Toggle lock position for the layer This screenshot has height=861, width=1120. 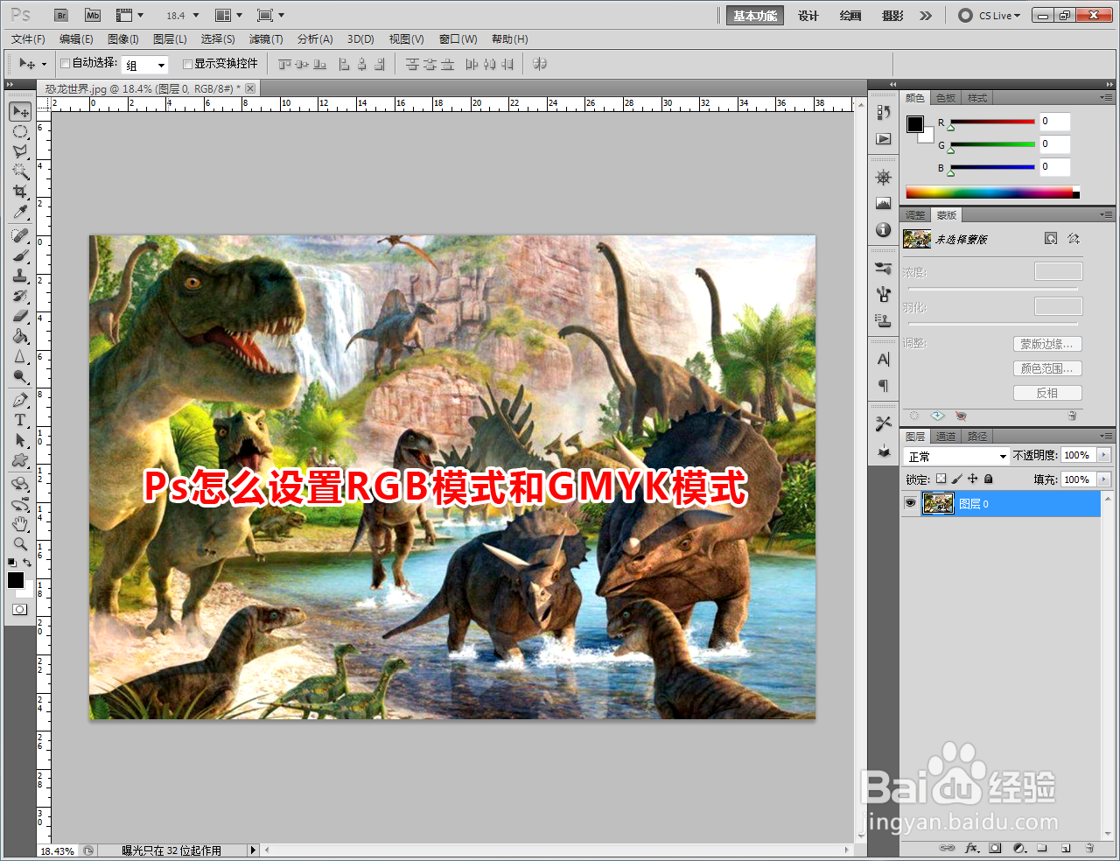tap(972, 479)
